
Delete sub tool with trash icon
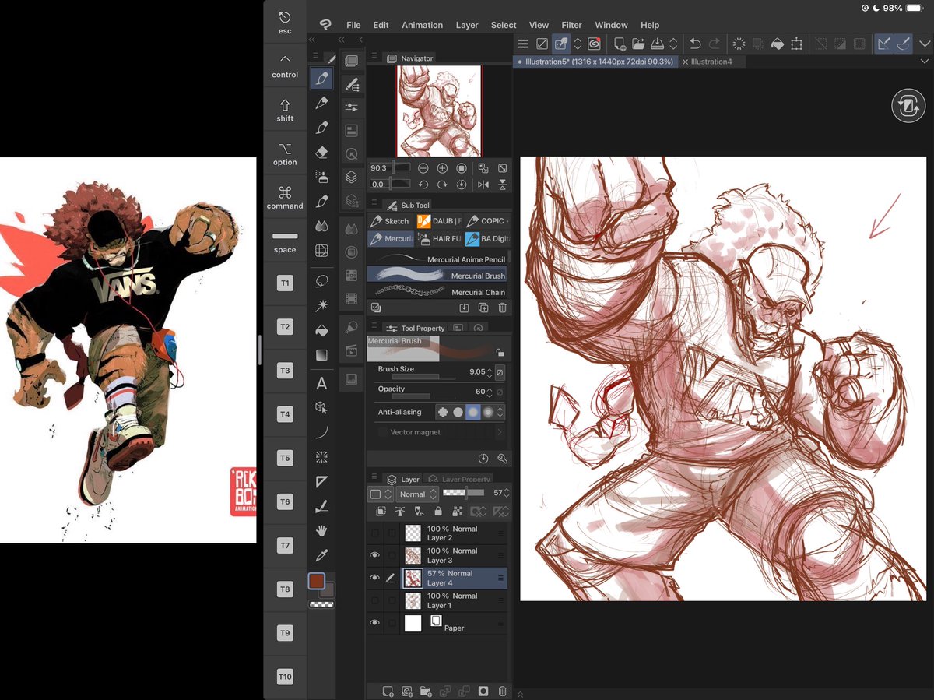(502, 308)
